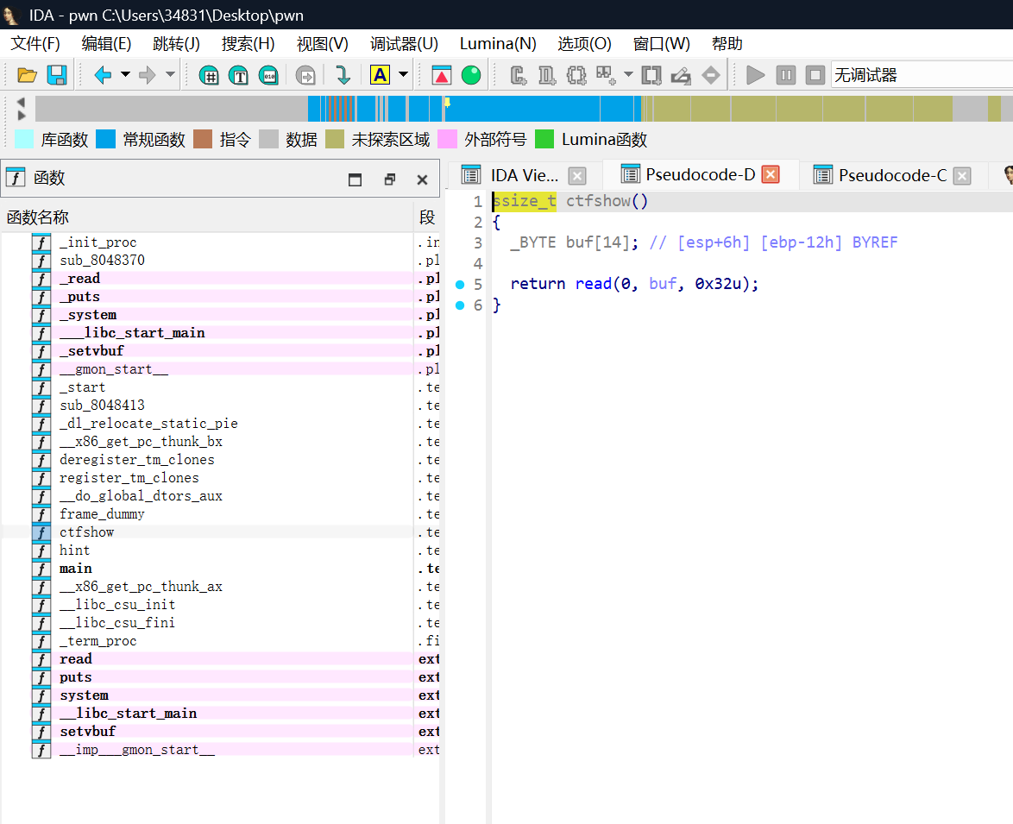
Task: Start the debugger process with play button
Action: [755, 75]
